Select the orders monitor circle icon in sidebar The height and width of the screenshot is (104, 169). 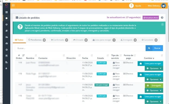click(x=7, y=18)
